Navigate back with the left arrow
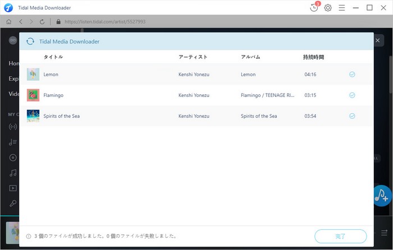The width and height of the screenshot is (393, 250). coord(21,22)
